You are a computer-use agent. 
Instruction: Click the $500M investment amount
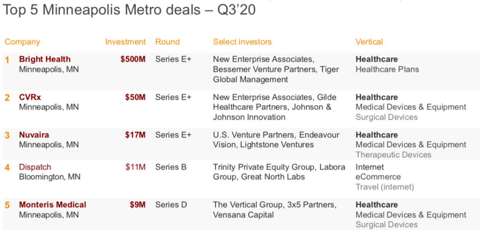tap(133, 59)
